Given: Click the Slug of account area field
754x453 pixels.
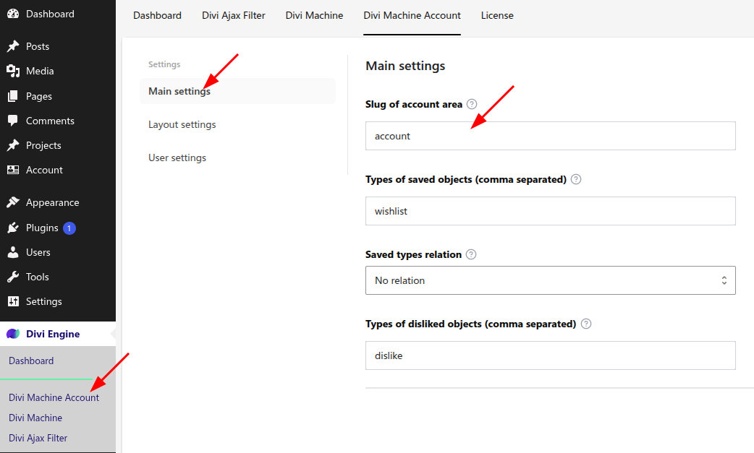Looking at the screenshot, I should pos(550,136).
